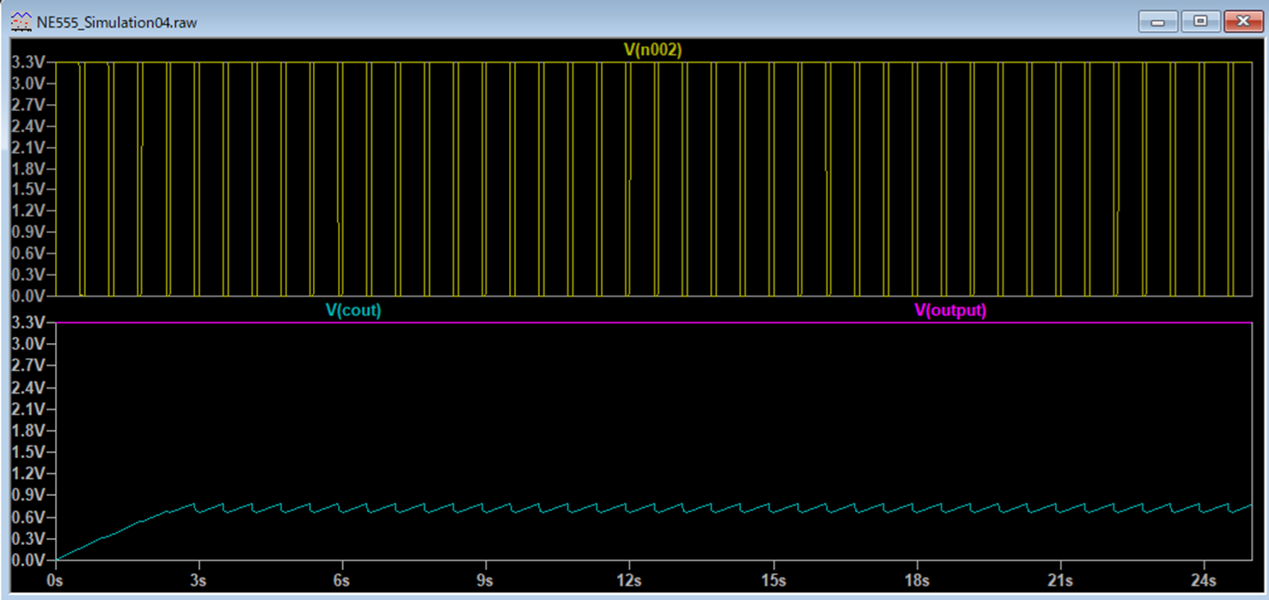Image resolution: width=1269 pixels, height=600 pixels.
Task: Click the 18s time axis label
Action: [x=916, y=580]
